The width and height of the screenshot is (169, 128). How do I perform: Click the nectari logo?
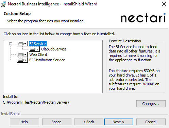coord(143,18)
